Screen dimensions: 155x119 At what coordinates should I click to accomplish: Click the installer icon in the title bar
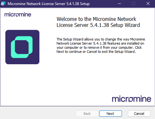click(3, 4)
